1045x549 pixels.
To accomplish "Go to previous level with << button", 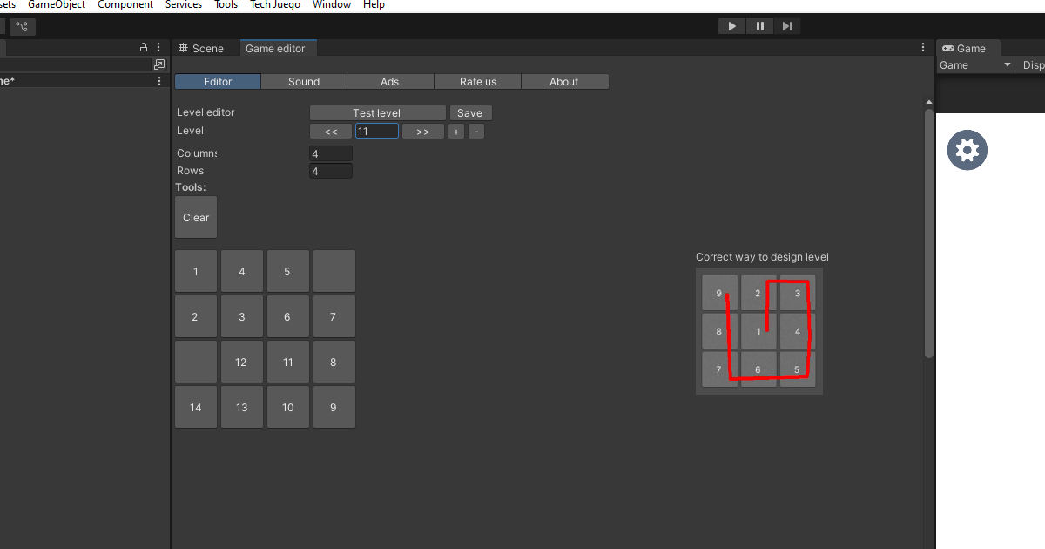I will tap(331, 132).
